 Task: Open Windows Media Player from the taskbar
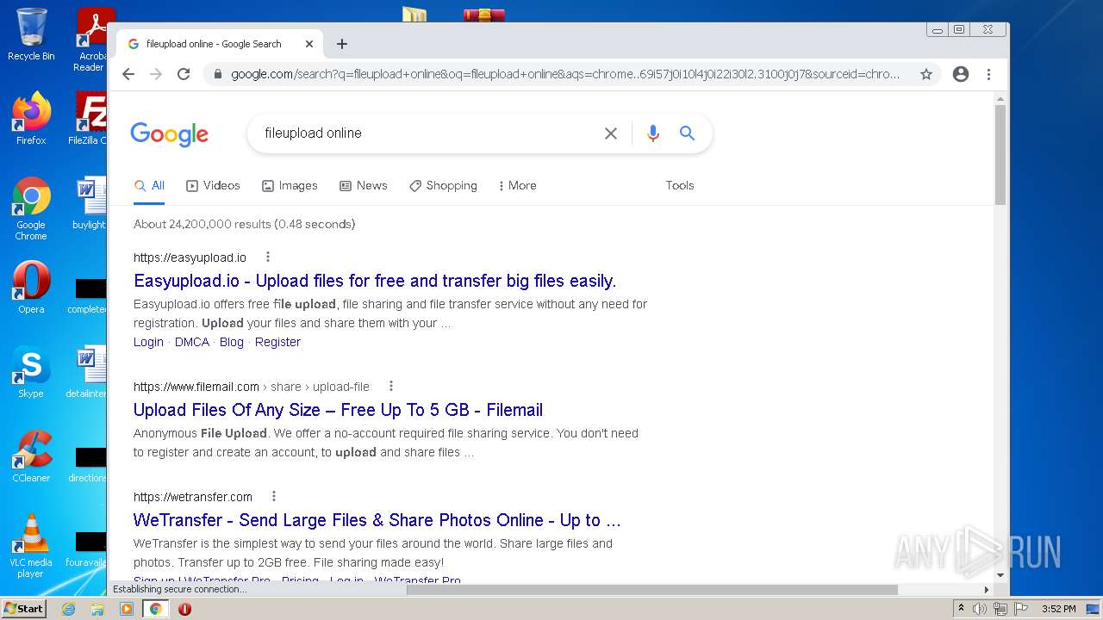point(127,609)
